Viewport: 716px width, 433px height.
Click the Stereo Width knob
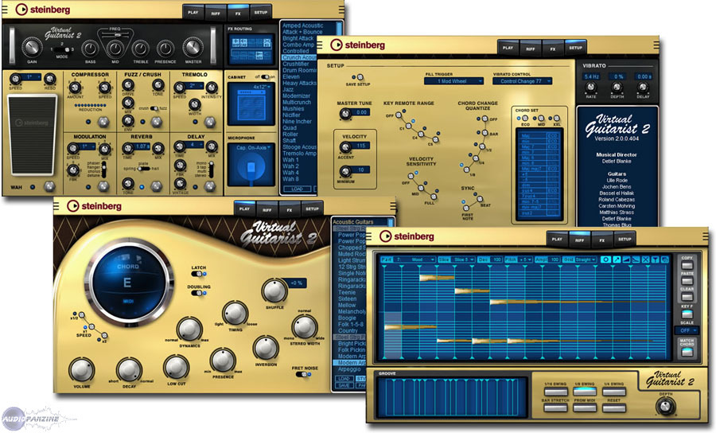pyautogui.click(x=305, y=327)
